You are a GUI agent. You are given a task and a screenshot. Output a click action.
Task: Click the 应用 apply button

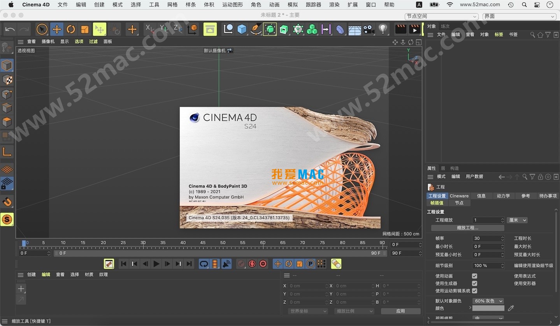400,311
